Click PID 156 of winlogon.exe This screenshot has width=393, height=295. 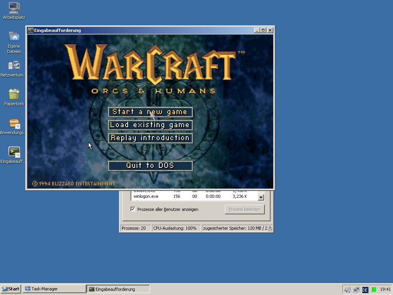[x=177, y=196]
